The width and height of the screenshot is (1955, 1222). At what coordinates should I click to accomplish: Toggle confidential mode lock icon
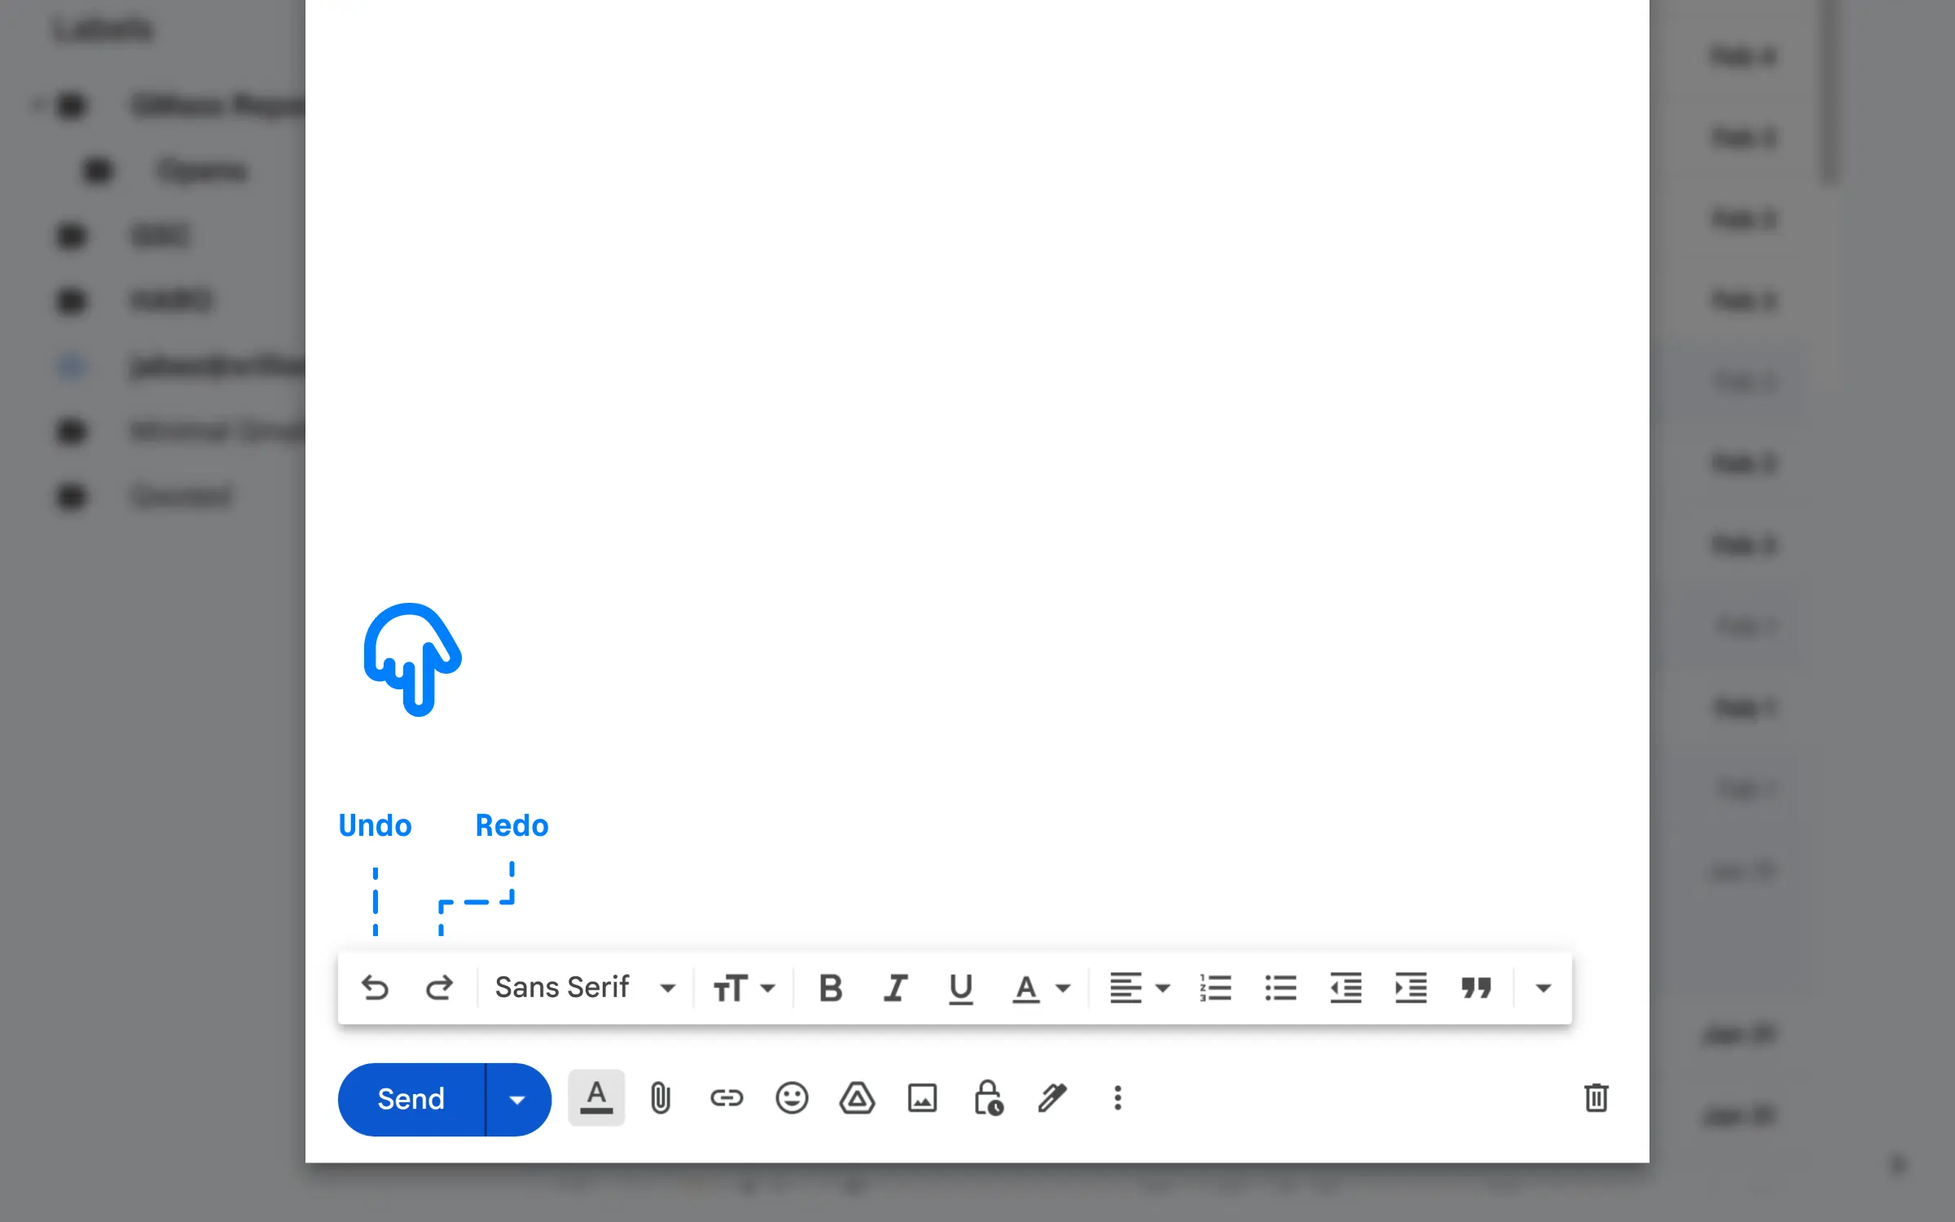pos(988,1097)
